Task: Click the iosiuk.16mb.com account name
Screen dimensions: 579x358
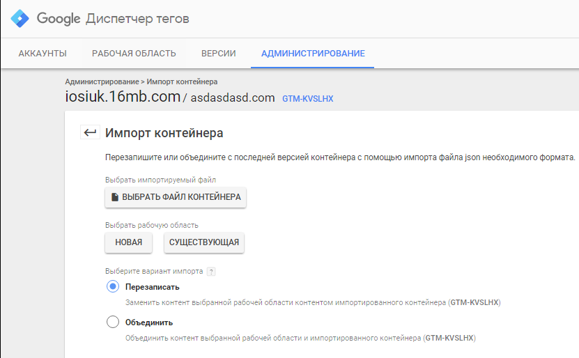Action: coord(123,97)
